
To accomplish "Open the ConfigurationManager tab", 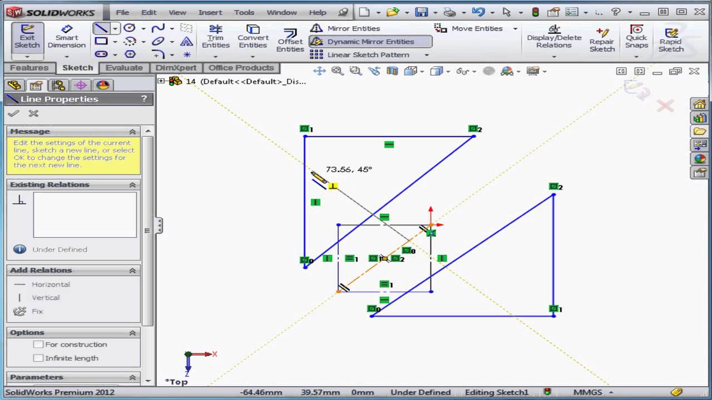I will click(x=58, y=85).
